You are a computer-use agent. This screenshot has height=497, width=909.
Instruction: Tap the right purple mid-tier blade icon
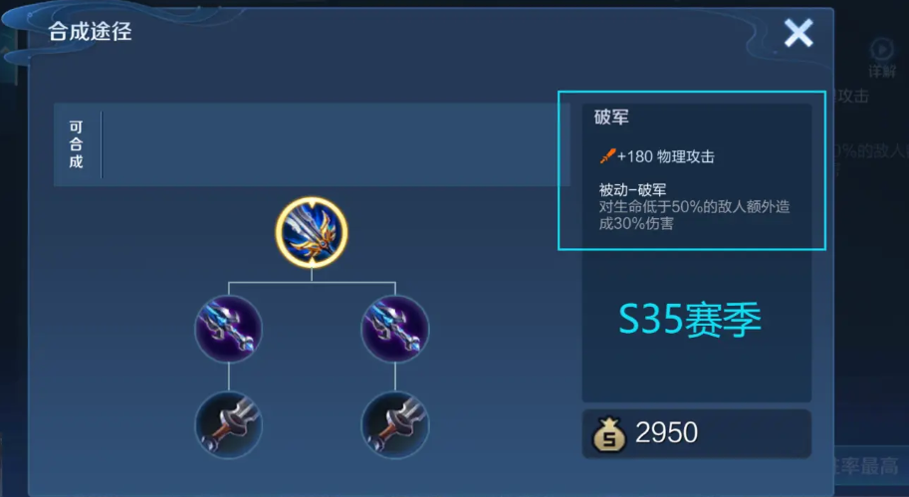[395, 329]
